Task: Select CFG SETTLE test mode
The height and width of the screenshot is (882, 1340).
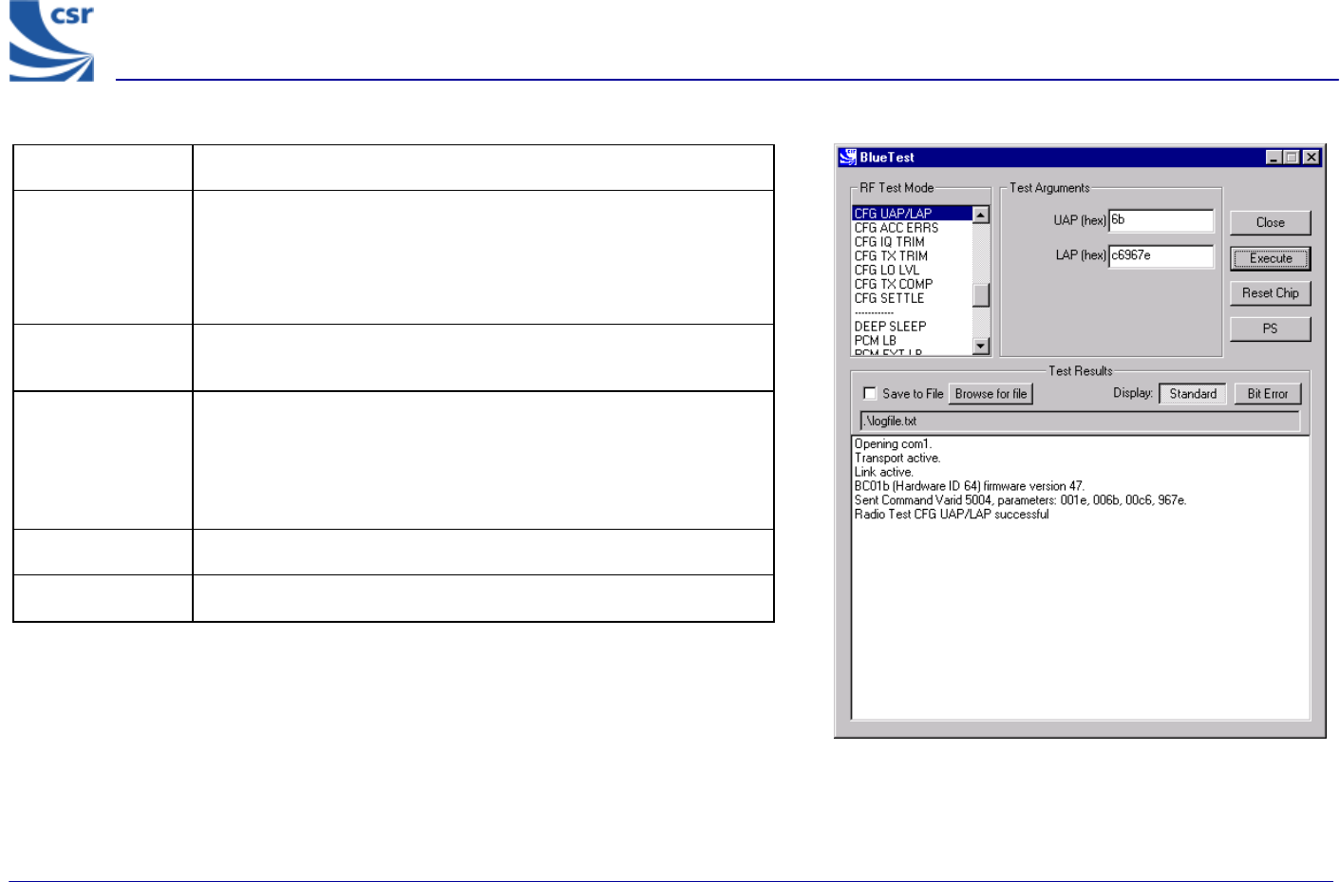Action: tap(912, 298)
